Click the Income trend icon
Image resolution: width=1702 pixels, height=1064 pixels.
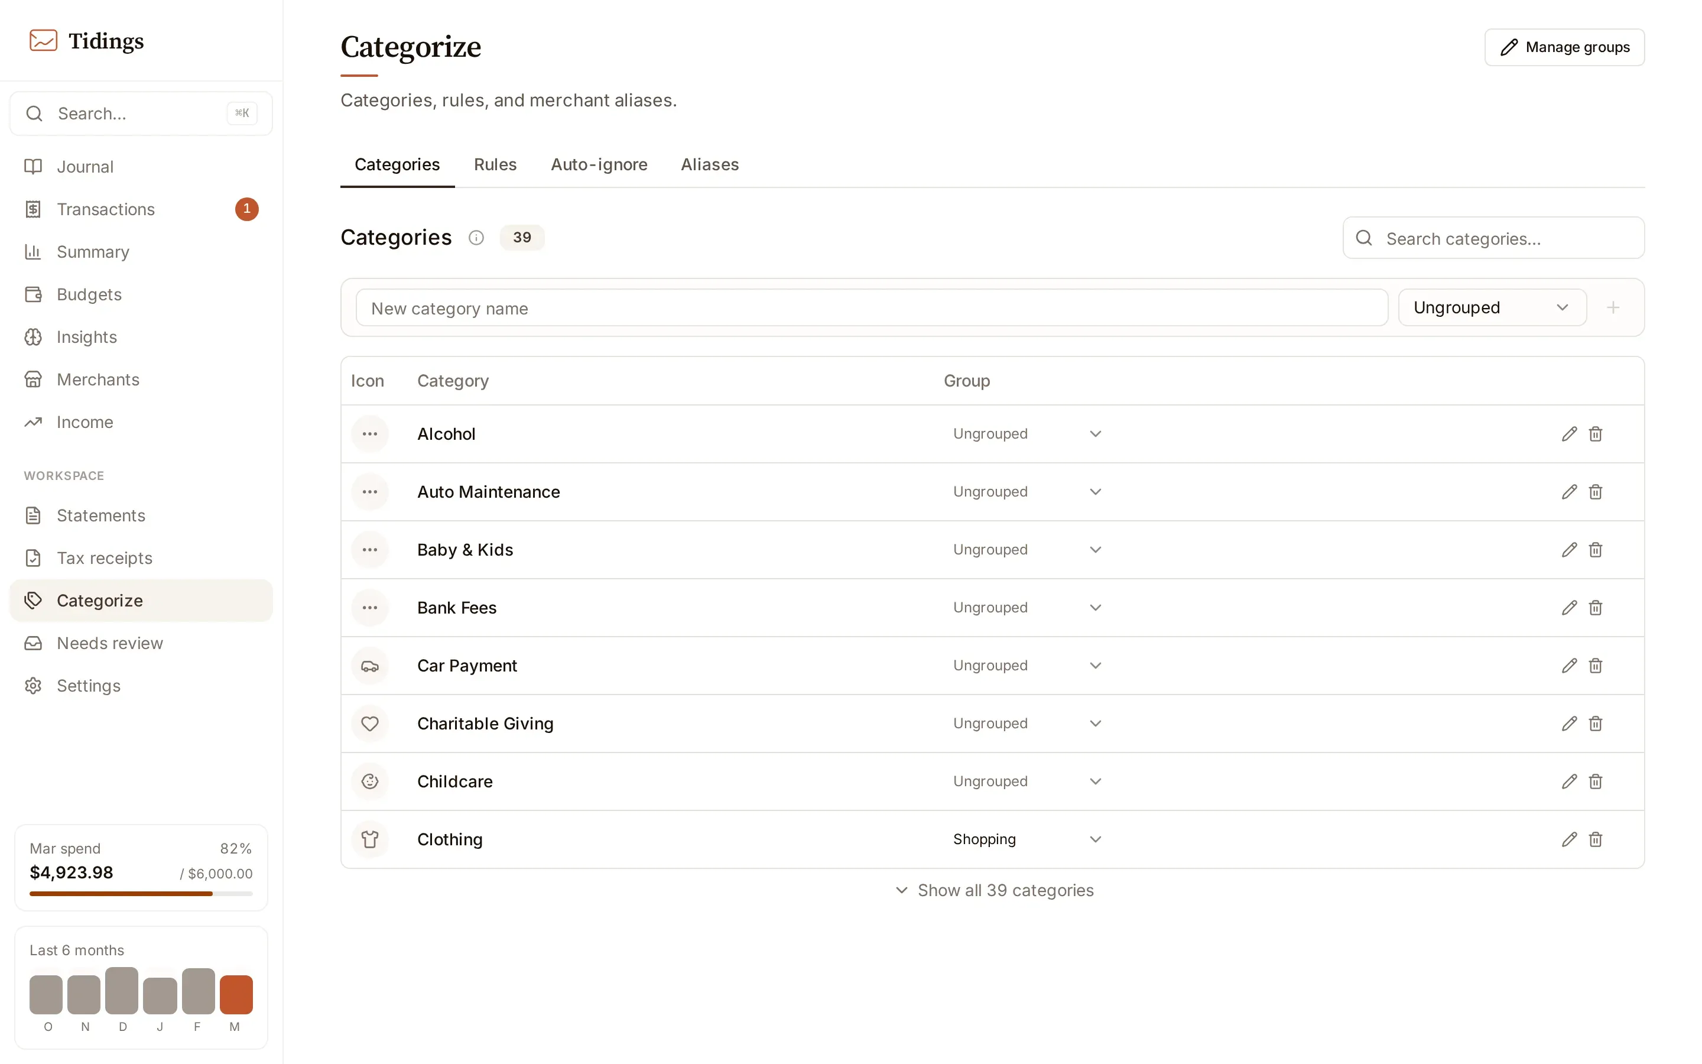coord(33,422)
